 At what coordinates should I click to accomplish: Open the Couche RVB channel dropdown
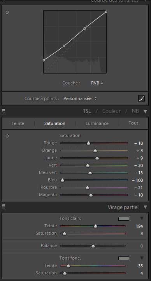click(x=97, y=83)
